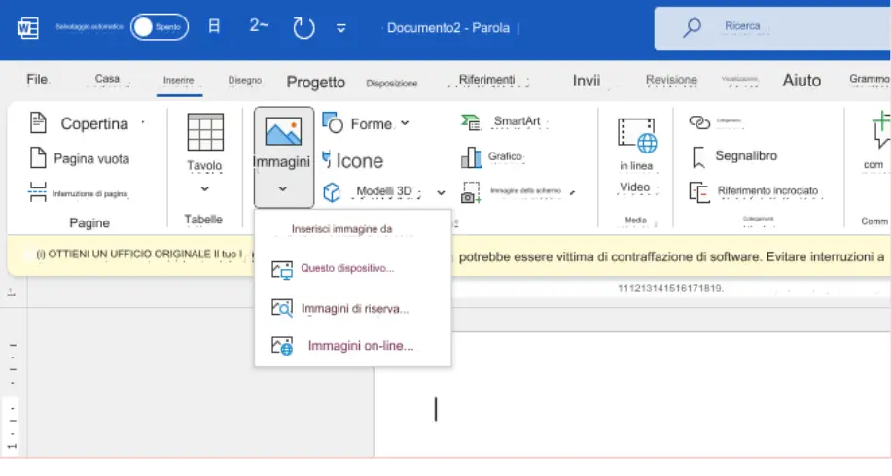Click the Copertina cover page icon
This screenshot has height=476, width=892.
pos(38,122)
